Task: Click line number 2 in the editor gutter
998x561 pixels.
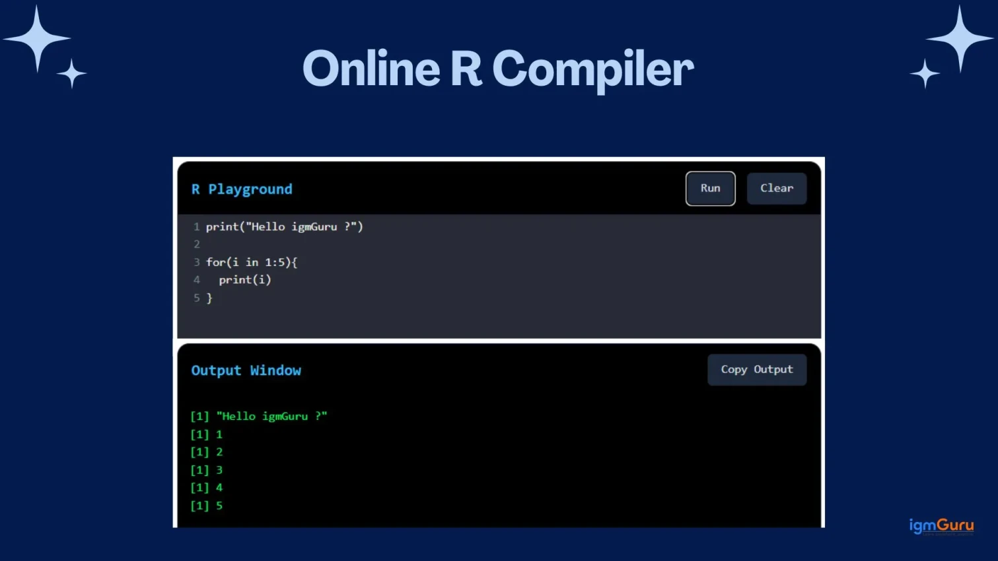Action: point(196,244)
